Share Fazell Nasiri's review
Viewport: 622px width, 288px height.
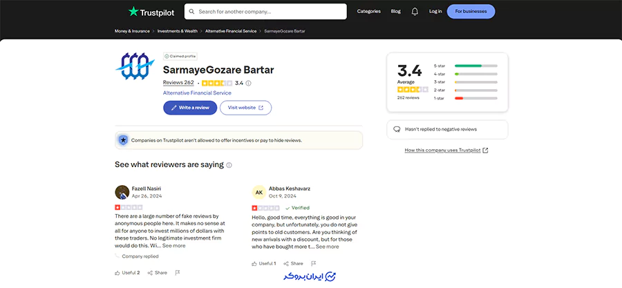(x=157, y=273)
